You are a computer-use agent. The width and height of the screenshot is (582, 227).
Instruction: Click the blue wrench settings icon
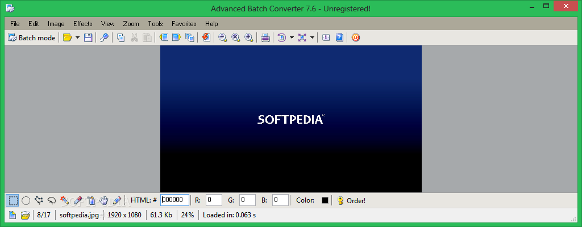tap(105, 37)
